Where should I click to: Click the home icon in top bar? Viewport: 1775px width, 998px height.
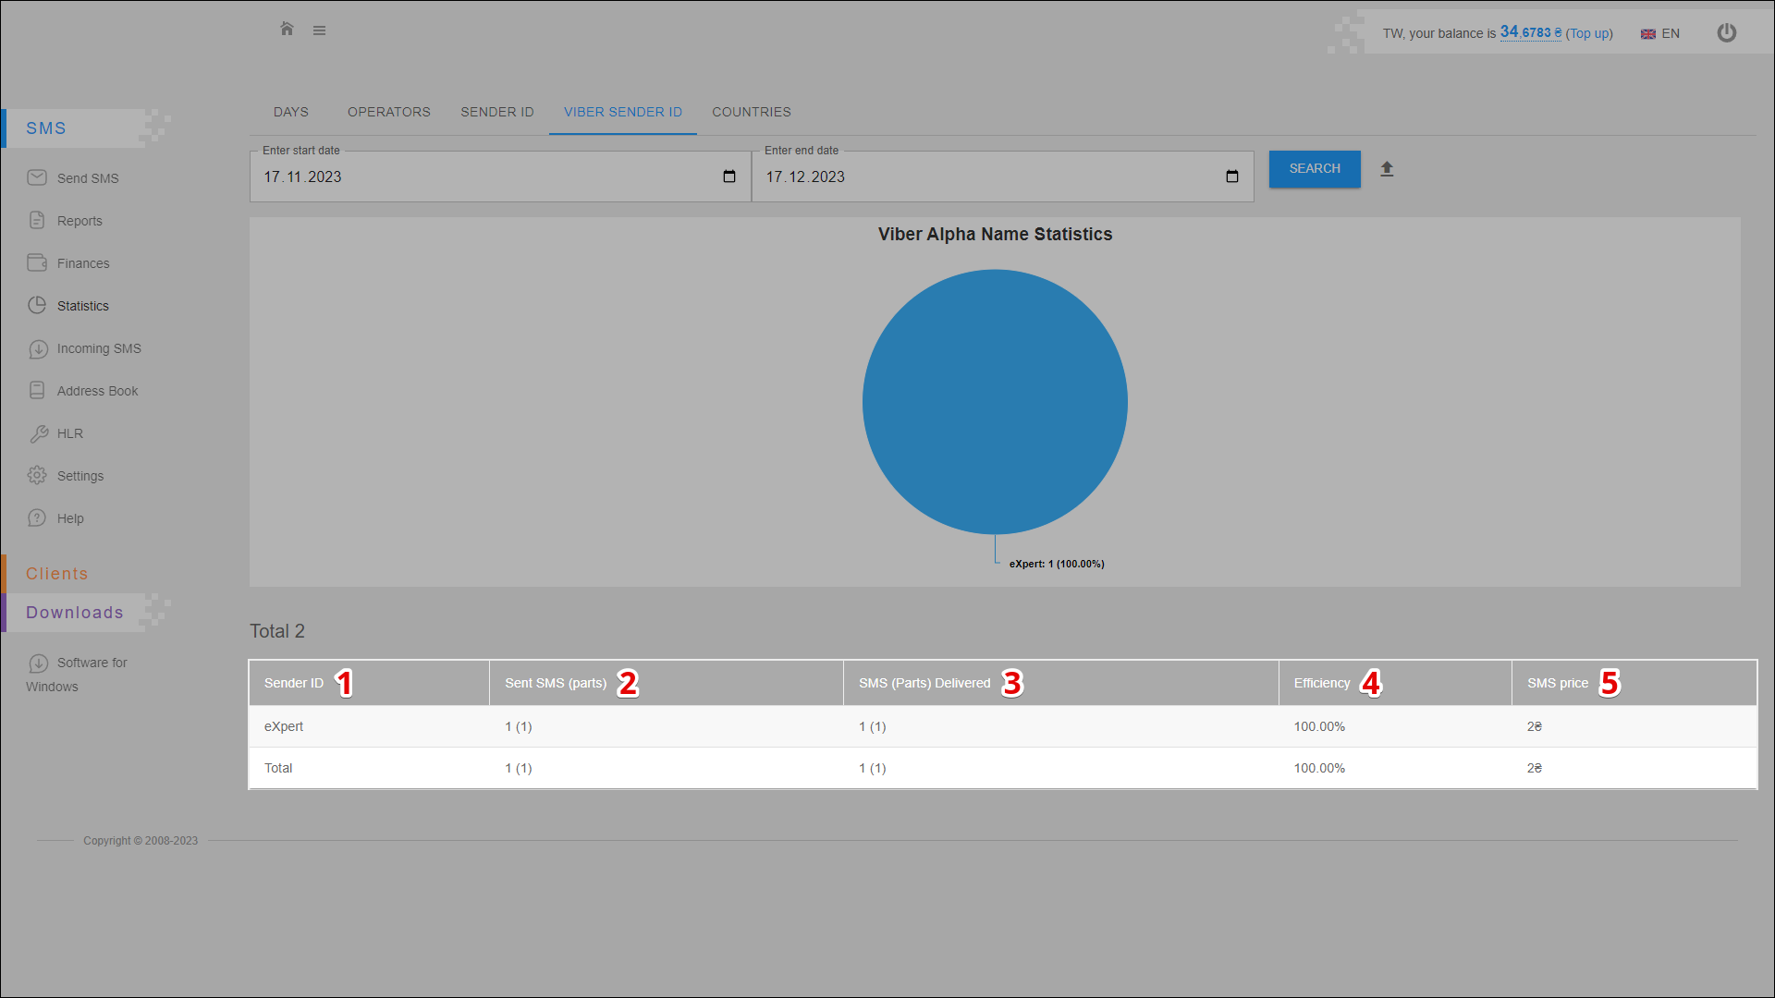pyautogui.click(x=287, y=30)
